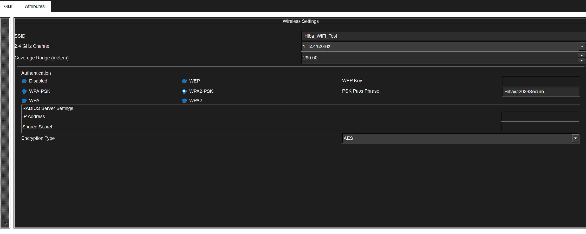
Task: Click the WEP Key input field
Action: coord(541,81)
